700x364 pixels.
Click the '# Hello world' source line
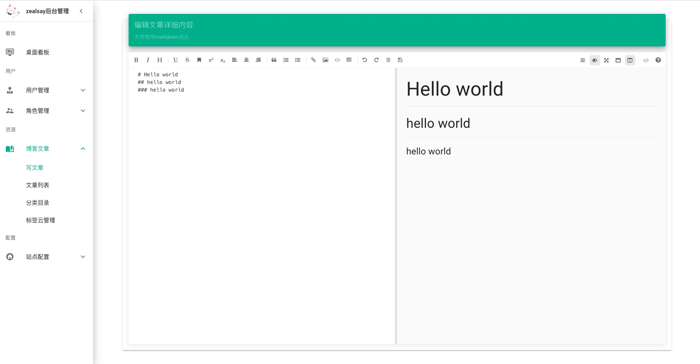pyautogui.click(x=158, y=74)
